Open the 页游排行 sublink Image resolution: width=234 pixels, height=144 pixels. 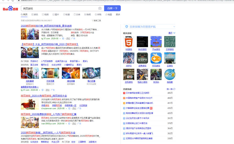tap(34, 61)
